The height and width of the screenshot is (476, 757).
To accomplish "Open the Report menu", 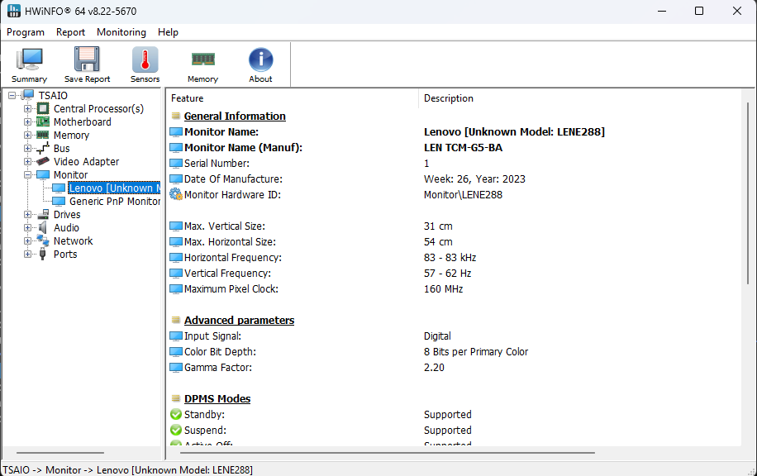I will click(70, 32).
